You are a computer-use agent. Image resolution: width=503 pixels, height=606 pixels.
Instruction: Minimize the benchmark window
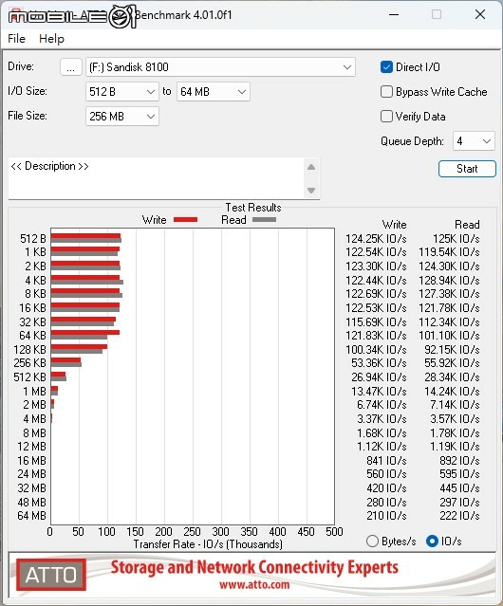394,14
